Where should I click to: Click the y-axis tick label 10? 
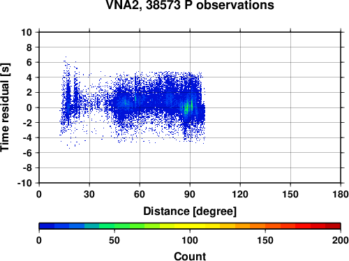27,32
